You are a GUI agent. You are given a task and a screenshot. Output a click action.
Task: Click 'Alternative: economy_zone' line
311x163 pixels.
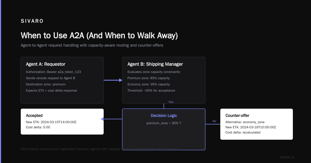tap(245, 122)
